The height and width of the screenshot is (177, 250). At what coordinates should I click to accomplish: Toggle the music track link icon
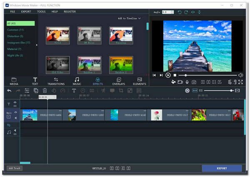click(x=15, y=134)
